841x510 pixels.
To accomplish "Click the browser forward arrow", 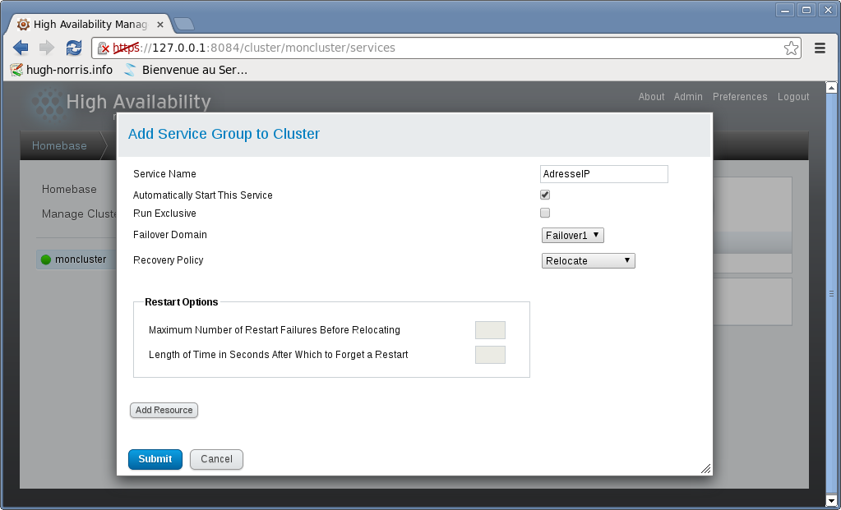I will 47,48.
